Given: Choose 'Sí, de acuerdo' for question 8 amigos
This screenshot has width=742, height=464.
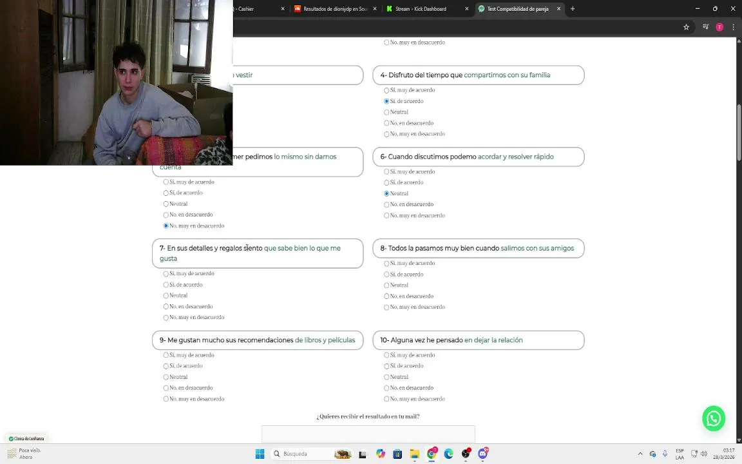Looking at the screenshot, I should tap(386, 274).
